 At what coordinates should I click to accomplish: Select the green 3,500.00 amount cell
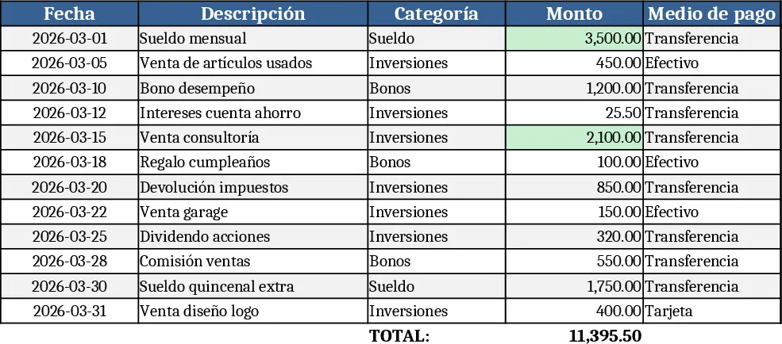pos(574,38)
